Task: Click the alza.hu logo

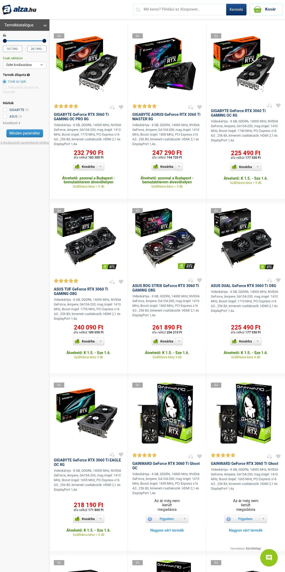Action: pos(19,9)
